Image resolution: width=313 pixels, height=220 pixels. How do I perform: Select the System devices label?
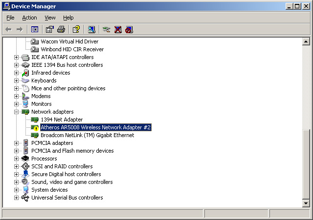point(49,190)
